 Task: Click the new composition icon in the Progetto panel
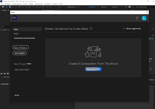[x=8, y=74]
